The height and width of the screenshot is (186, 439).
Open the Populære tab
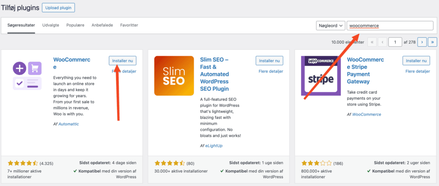75,25
